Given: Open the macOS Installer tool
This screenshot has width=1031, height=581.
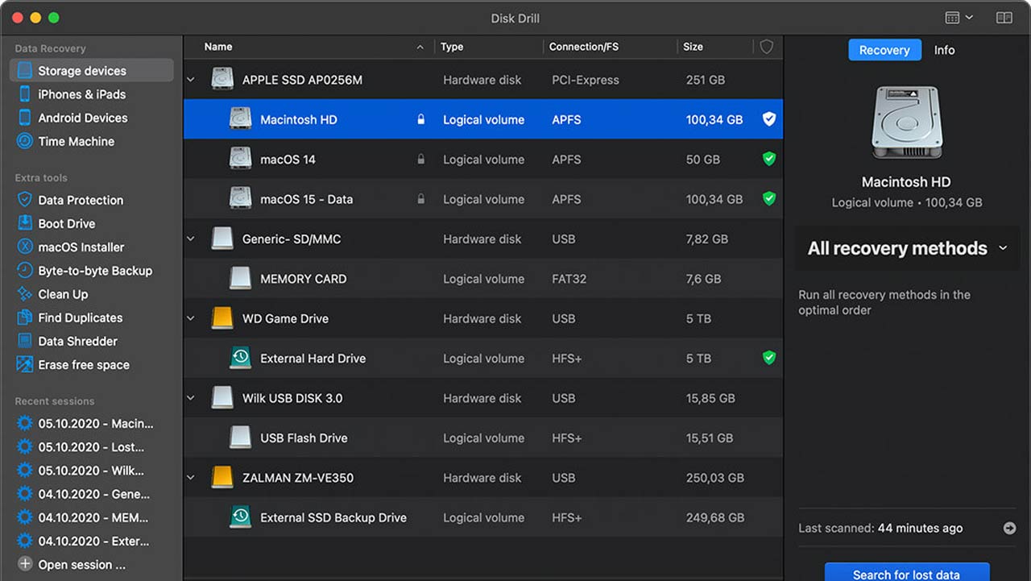Looking at the screenshot, I should click(x=81, y=247).
